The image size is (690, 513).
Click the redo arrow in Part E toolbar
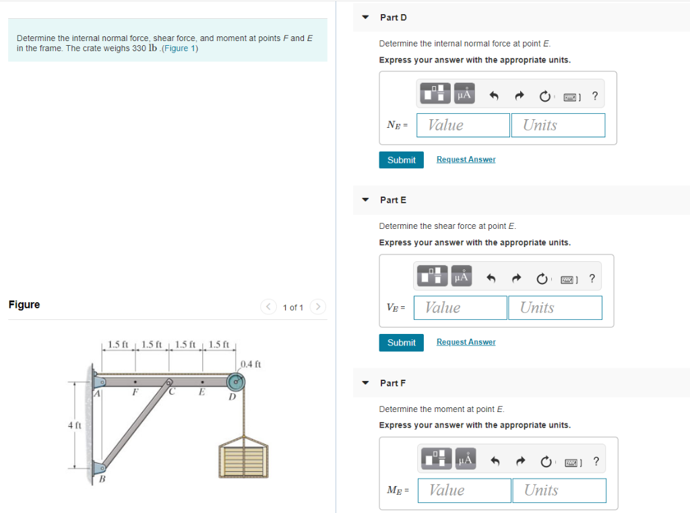[x=517, y=278]
